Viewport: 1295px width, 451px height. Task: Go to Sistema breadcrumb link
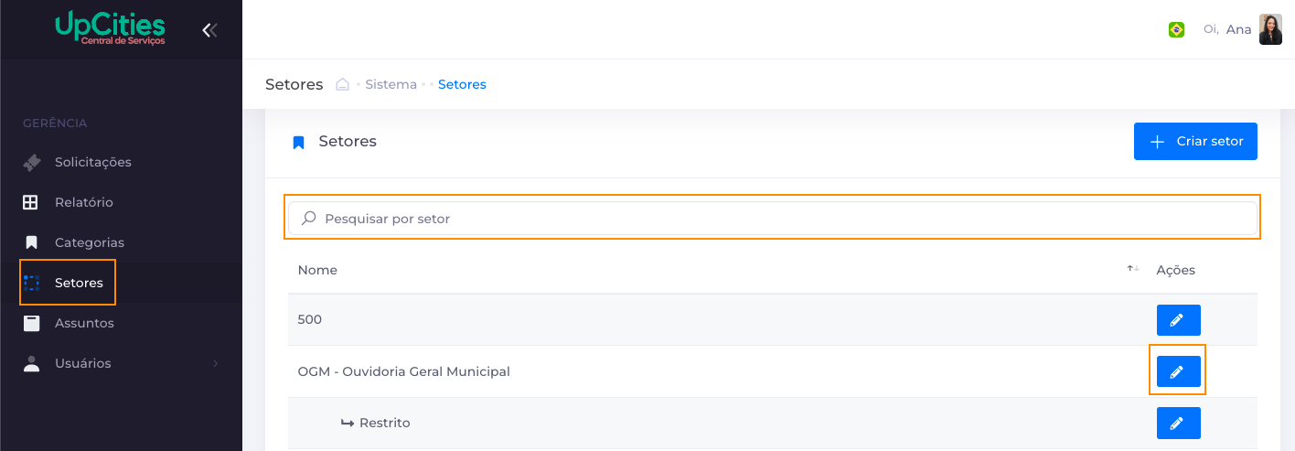(391, 84)
